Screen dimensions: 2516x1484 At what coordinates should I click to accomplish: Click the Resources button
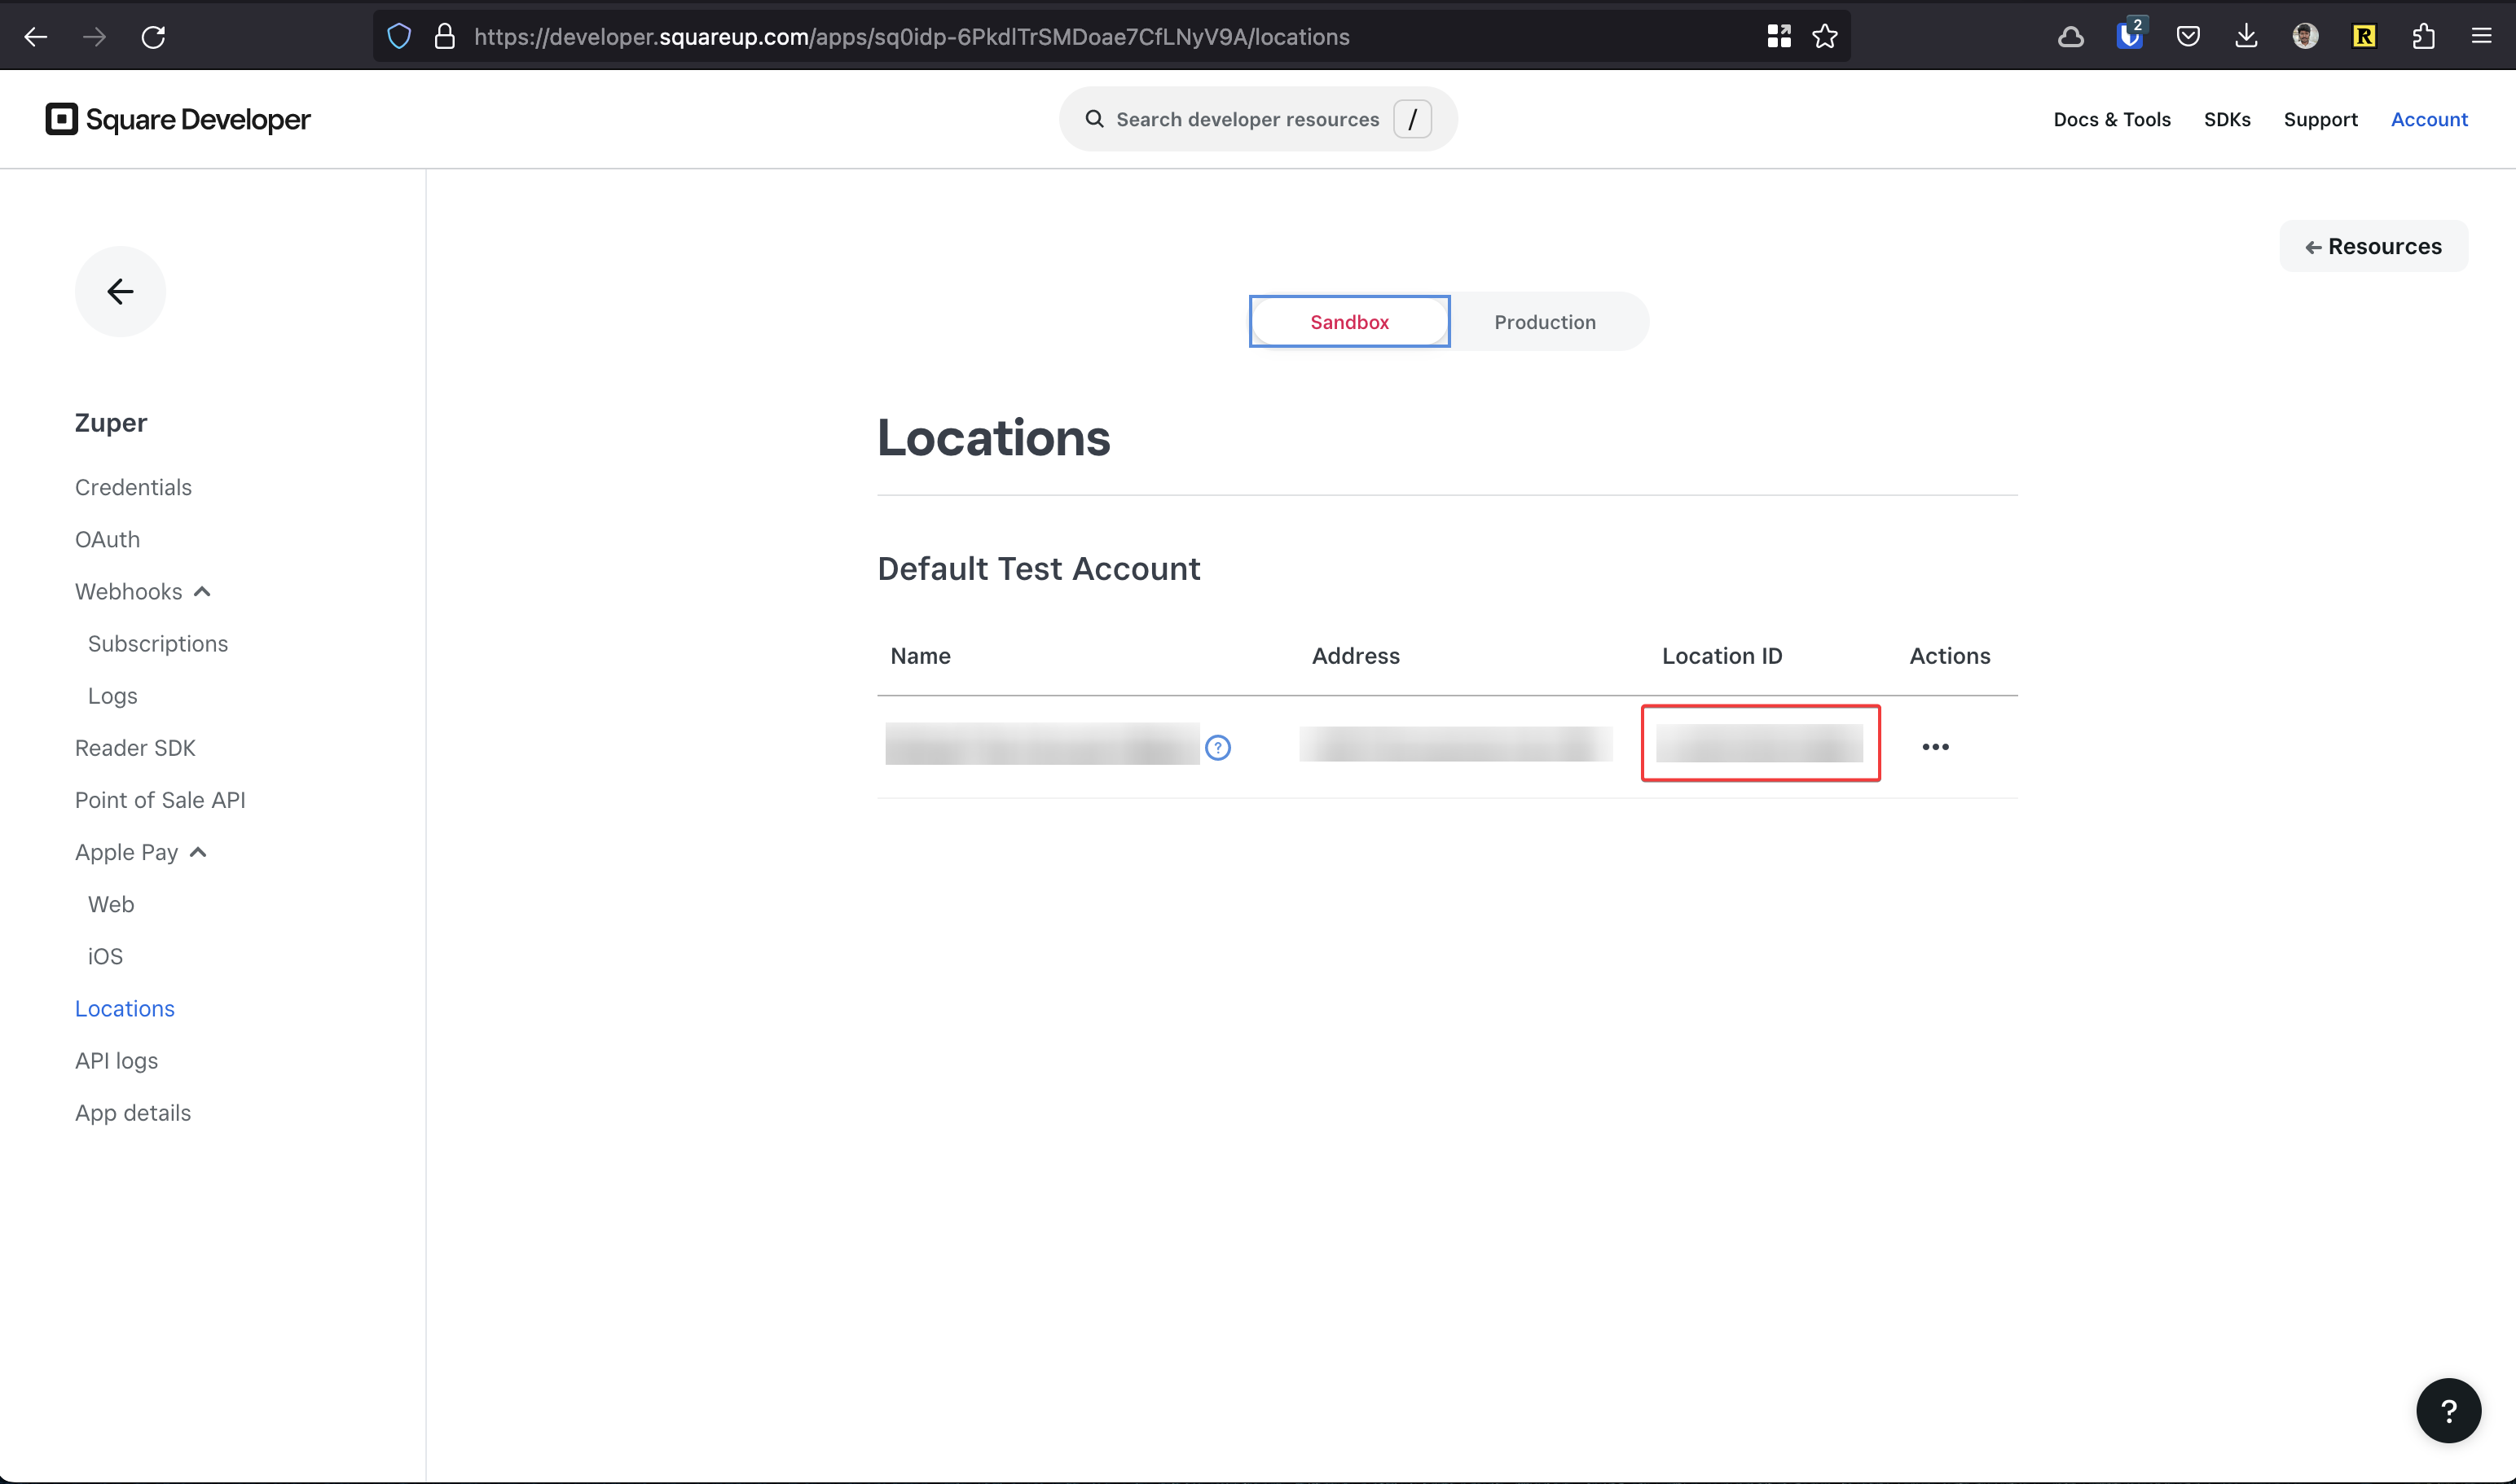coord(2373,246)
